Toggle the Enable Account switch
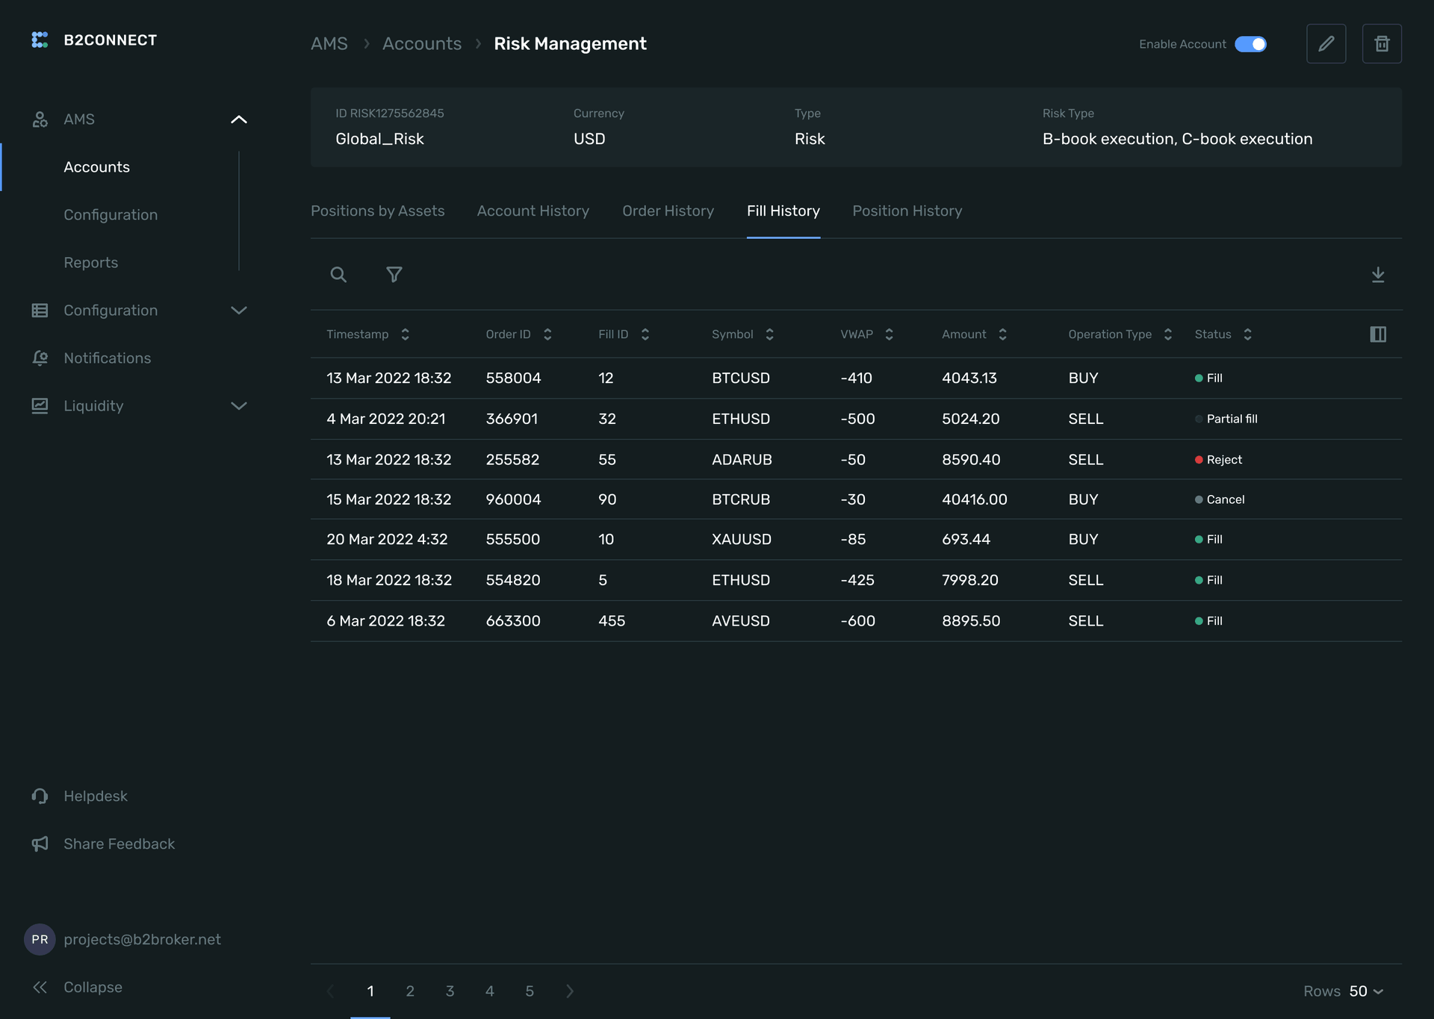 1250,44
